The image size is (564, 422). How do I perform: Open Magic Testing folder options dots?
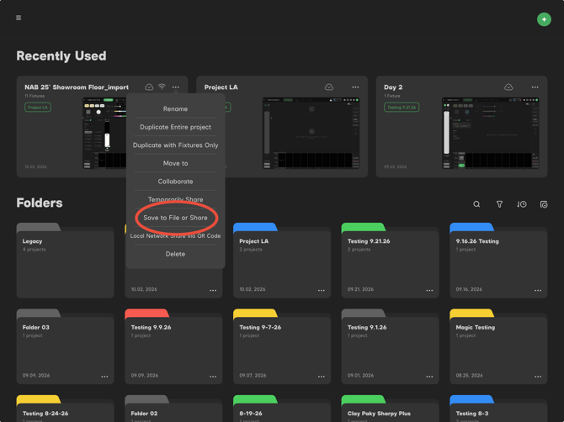[538, 377]
